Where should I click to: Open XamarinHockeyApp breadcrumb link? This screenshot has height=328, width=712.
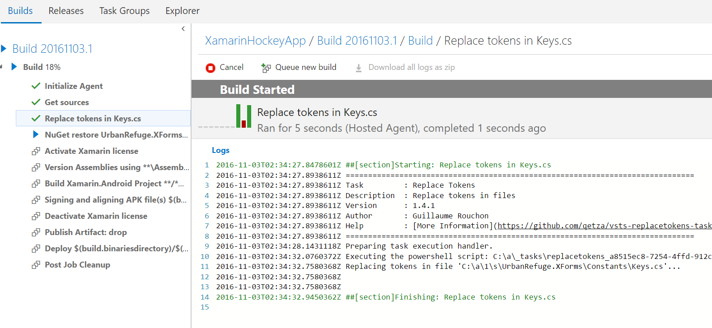[x=255, y=41]
